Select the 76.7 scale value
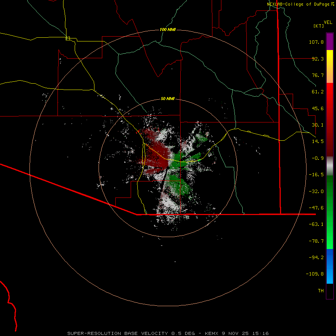 tap(318, 75)
